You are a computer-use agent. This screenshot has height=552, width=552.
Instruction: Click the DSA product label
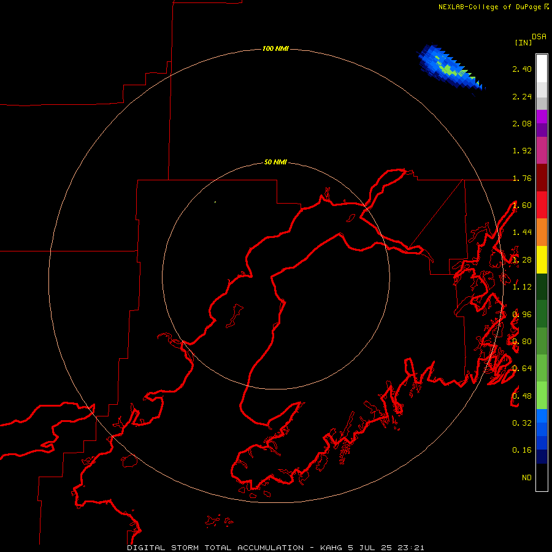[539, 37]
